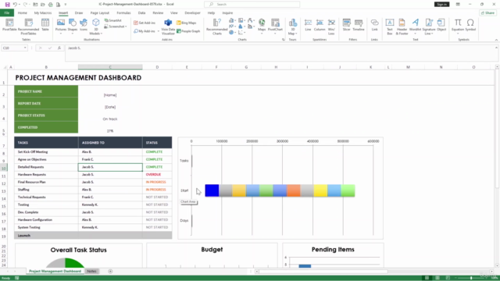500x281 pixels.
Task: Insert SmartArt graphic
Action: (x=112, y=20)
